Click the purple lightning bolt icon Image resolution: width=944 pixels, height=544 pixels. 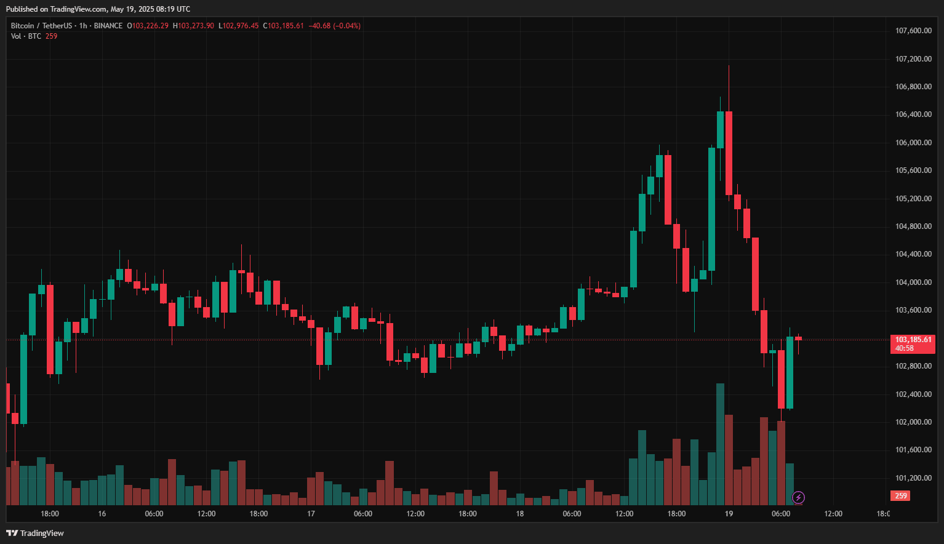click(x=798, y=497)
